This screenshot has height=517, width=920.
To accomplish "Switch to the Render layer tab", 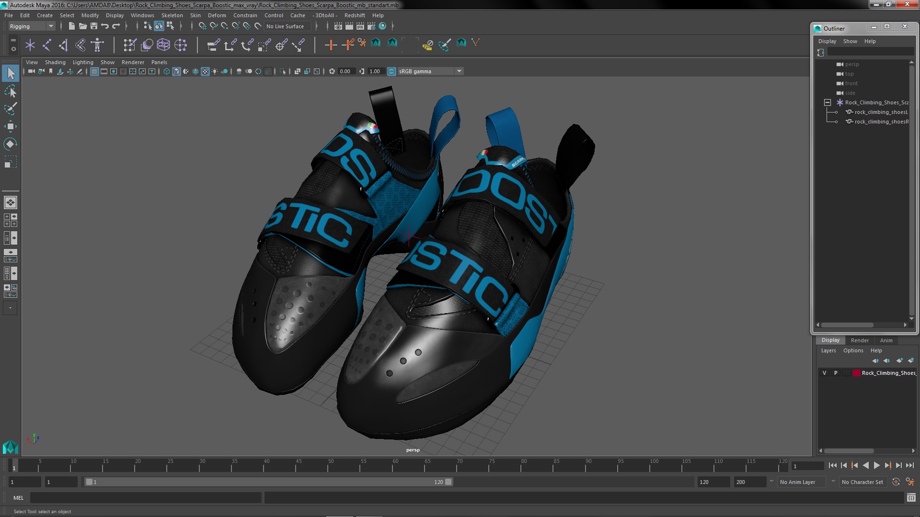I will [x=860, y=340].
